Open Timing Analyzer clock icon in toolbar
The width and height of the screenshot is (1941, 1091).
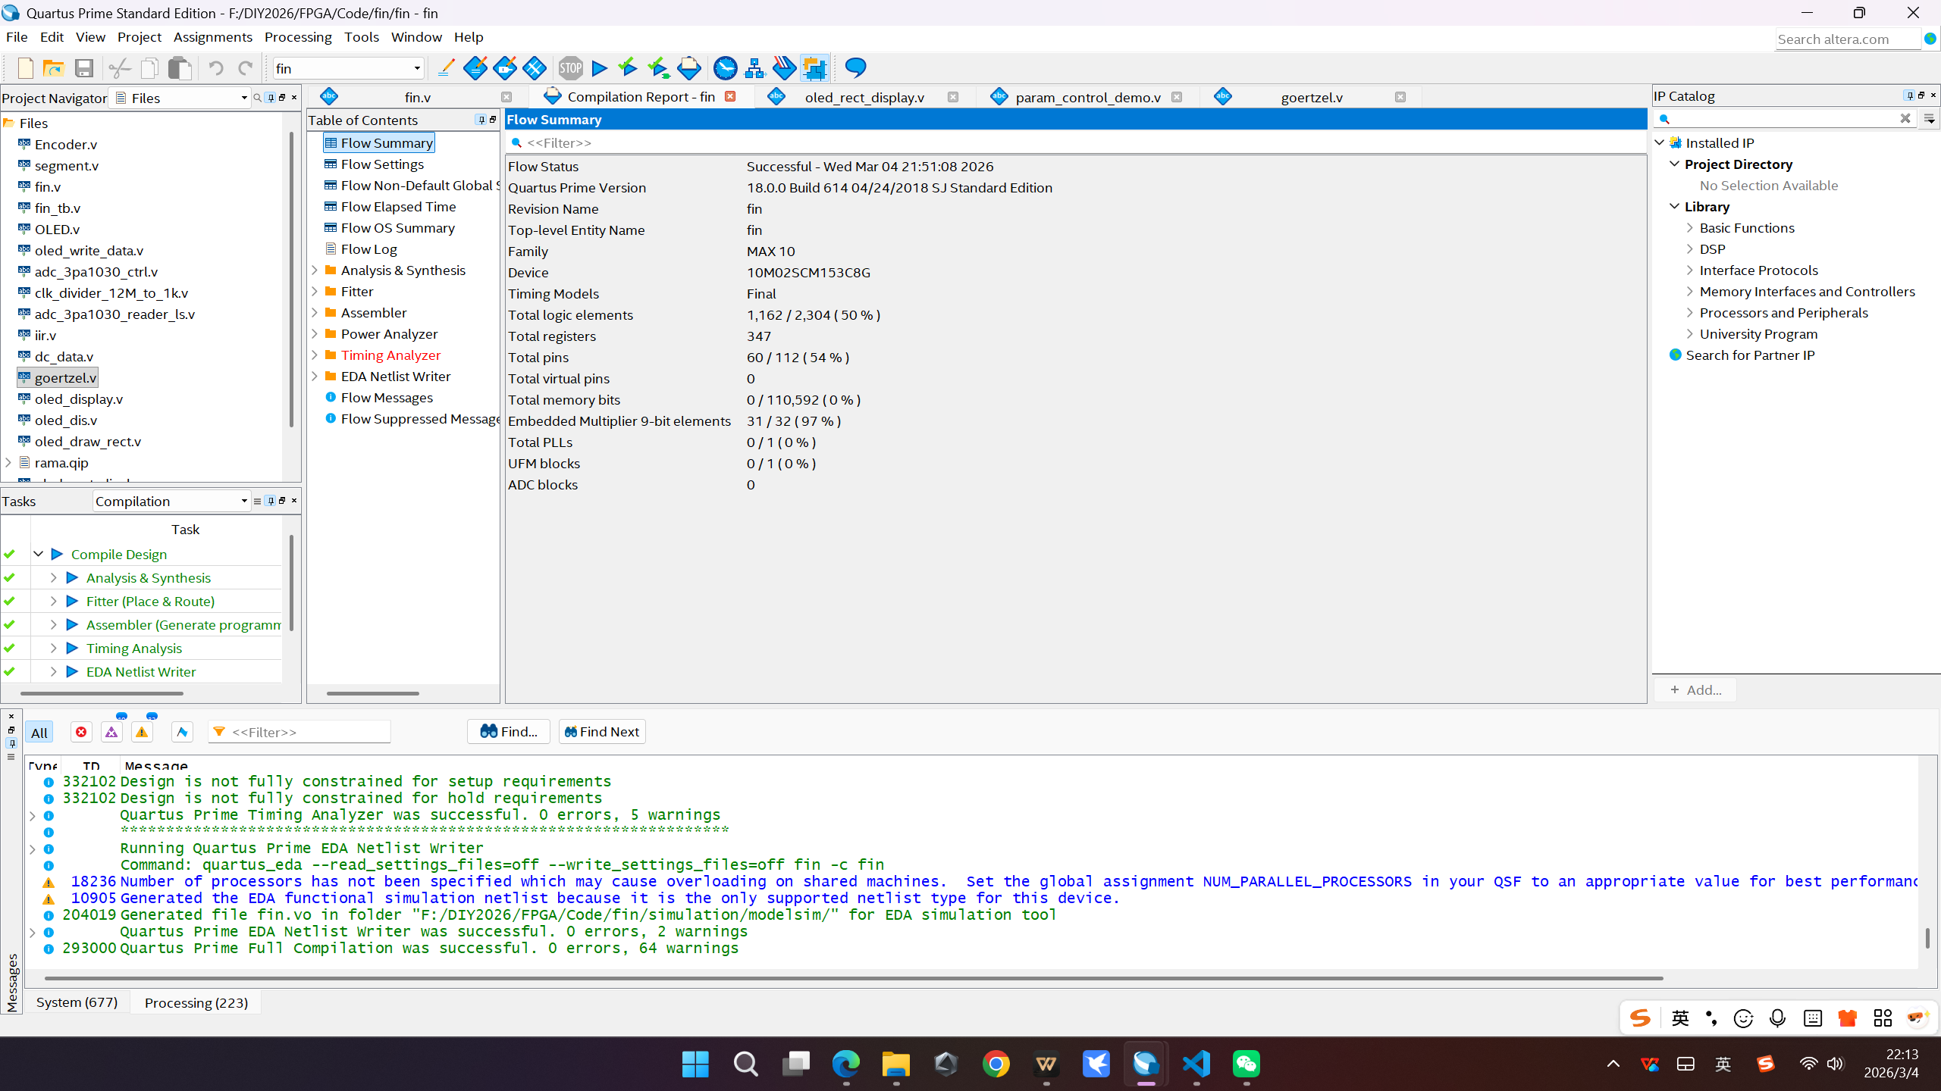(725, 68)
